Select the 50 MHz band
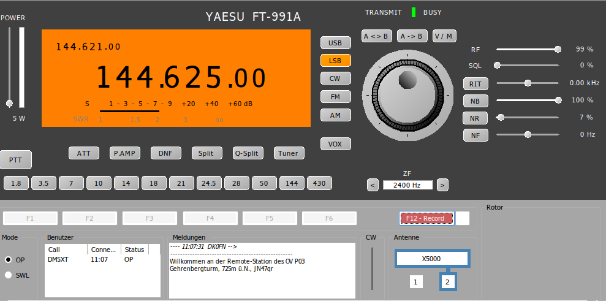The width and height of the screenshot is (606, 301). (x=264, y=183)
